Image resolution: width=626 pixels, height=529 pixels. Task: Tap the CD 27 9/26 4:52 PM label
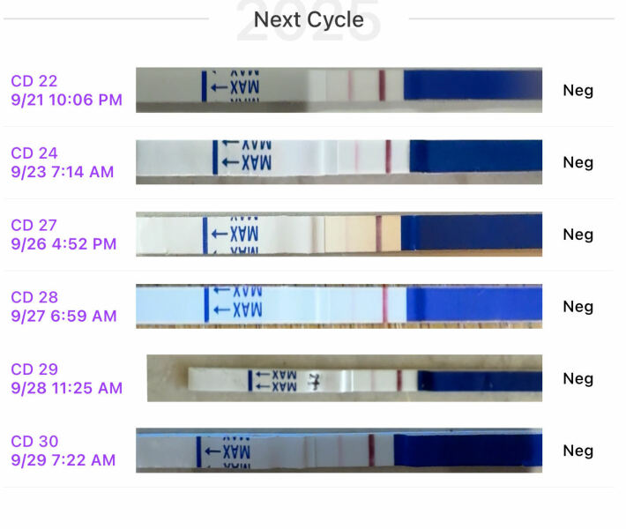click(x=63, y=235)
